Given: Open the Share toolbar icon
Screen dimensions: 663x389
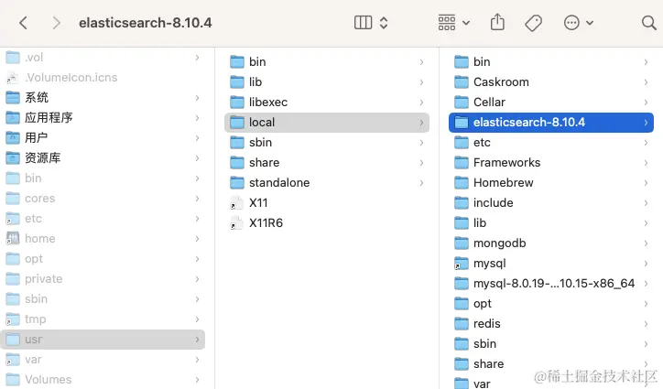Looking at the screenshot, I should [497, 22].
